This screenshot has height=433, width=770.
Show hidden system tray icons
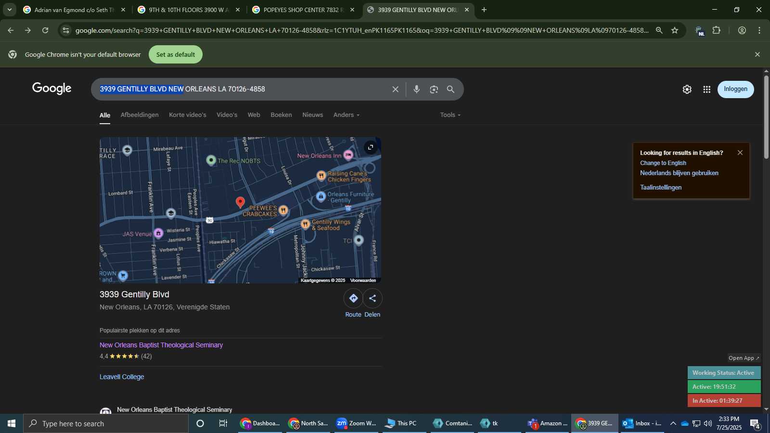click(673, 423)
